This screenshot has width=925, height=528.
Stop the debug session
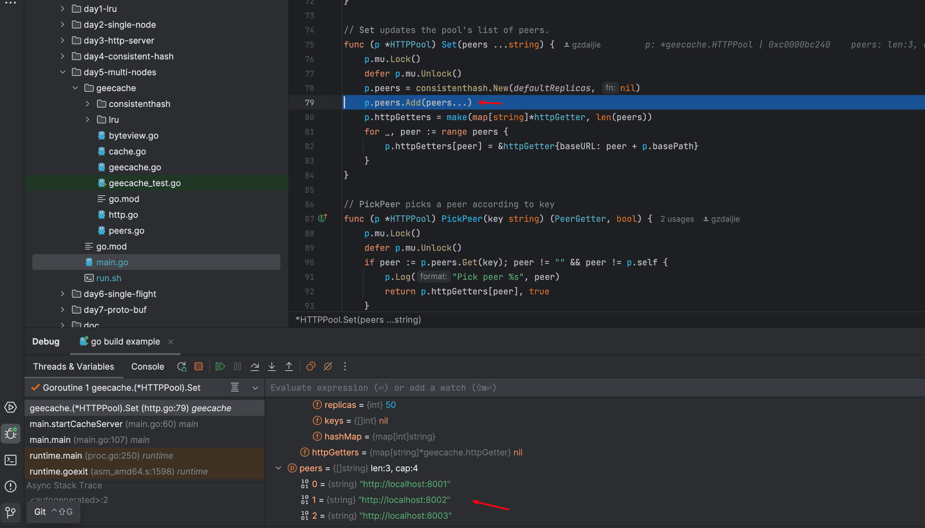[199, 367]
